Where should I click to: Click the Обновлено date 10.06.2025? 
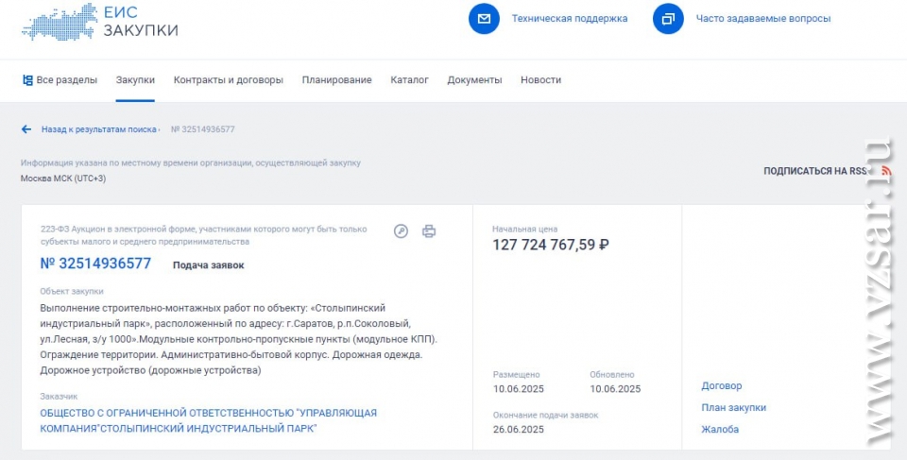coord(615,389)
